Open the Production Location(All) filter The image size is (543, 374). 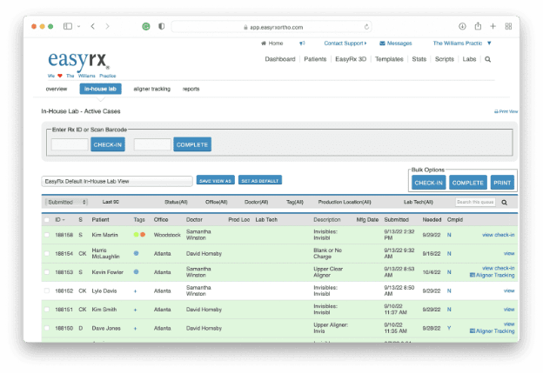click(x=345, y=202)
